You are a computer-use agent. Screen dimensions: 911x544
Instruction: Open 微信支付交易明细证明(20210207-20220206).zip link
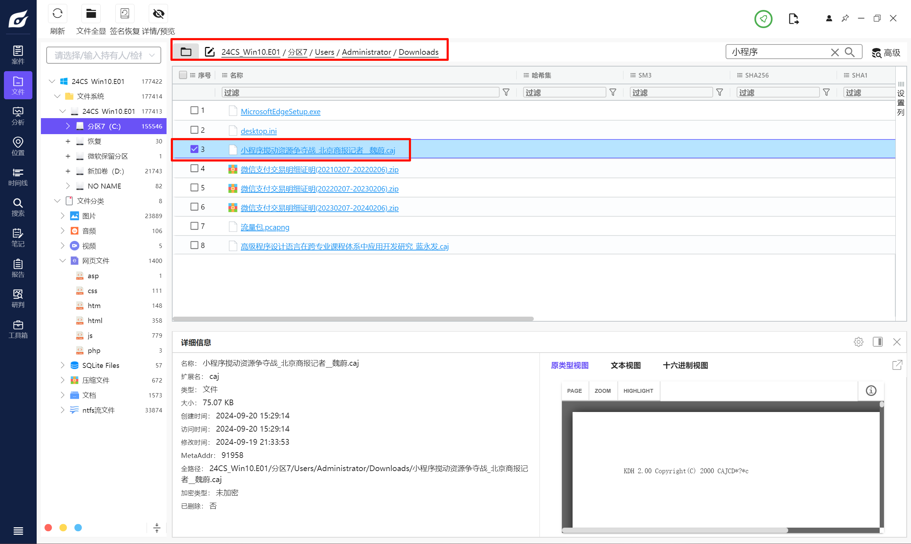[x=319, y=170]
